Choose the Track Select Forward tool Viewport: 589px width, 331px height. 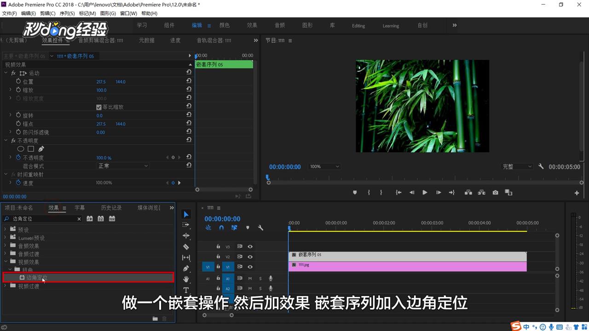pyautogui.click(x=186, y=225)
